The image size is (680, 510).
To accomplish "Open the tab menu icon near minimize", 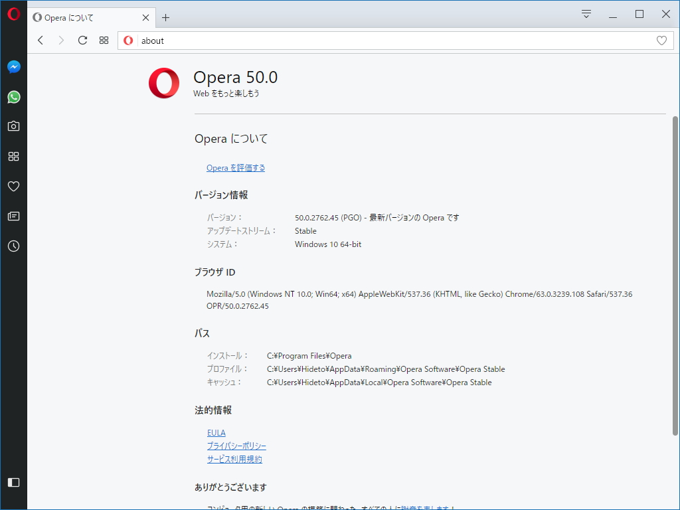I will [585, 13].
